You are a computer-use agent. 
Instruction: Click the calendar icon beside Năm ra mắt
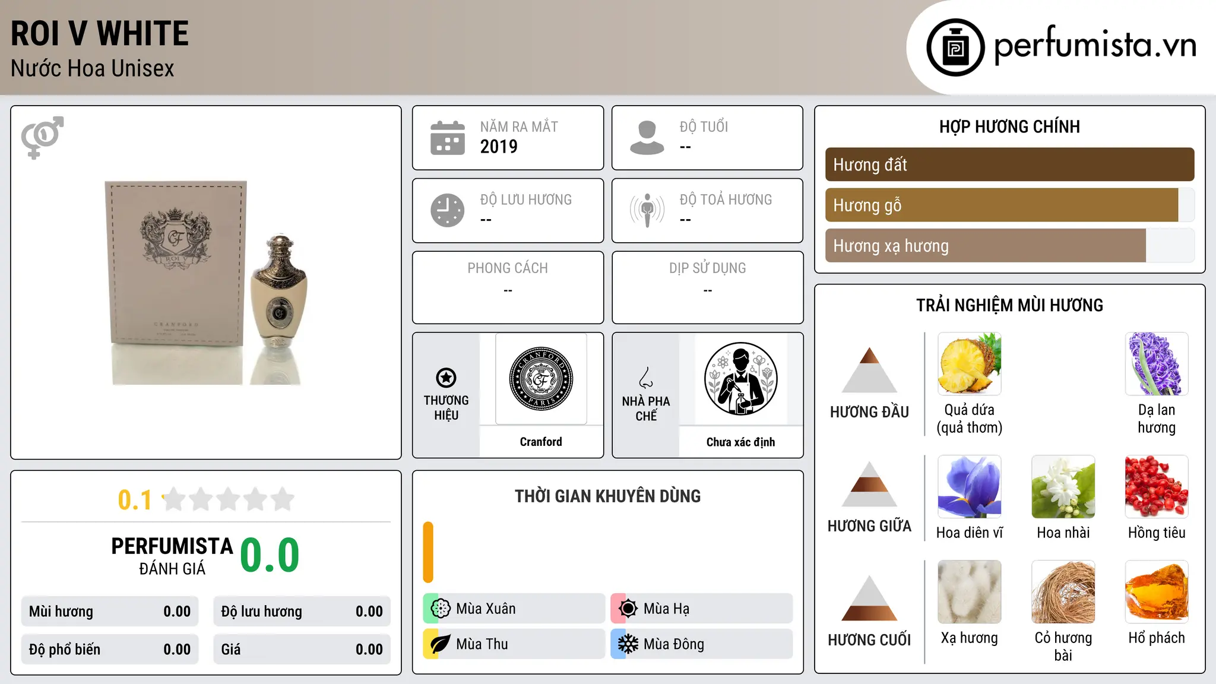(448, 138)
